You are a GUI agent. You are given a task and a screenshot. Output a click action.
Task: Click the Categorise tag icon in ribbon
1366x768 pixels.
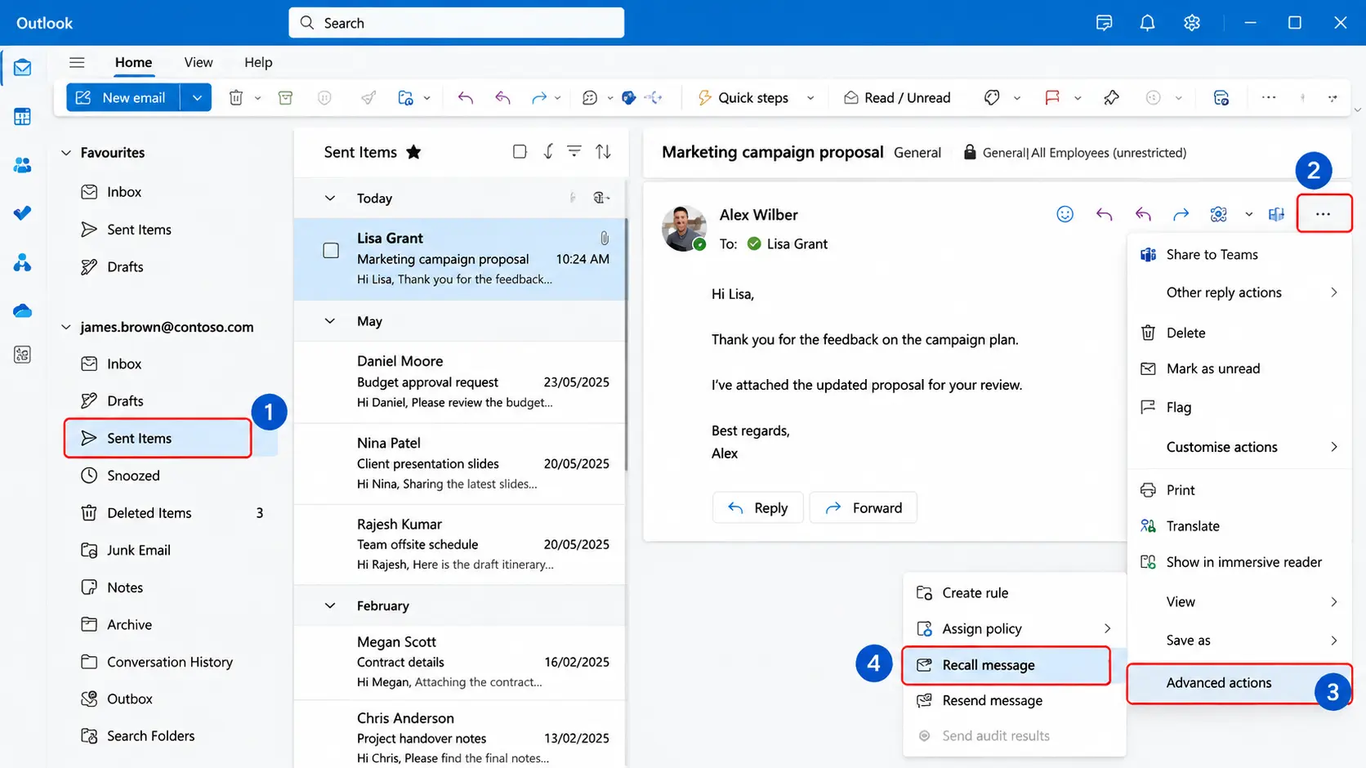992,98
